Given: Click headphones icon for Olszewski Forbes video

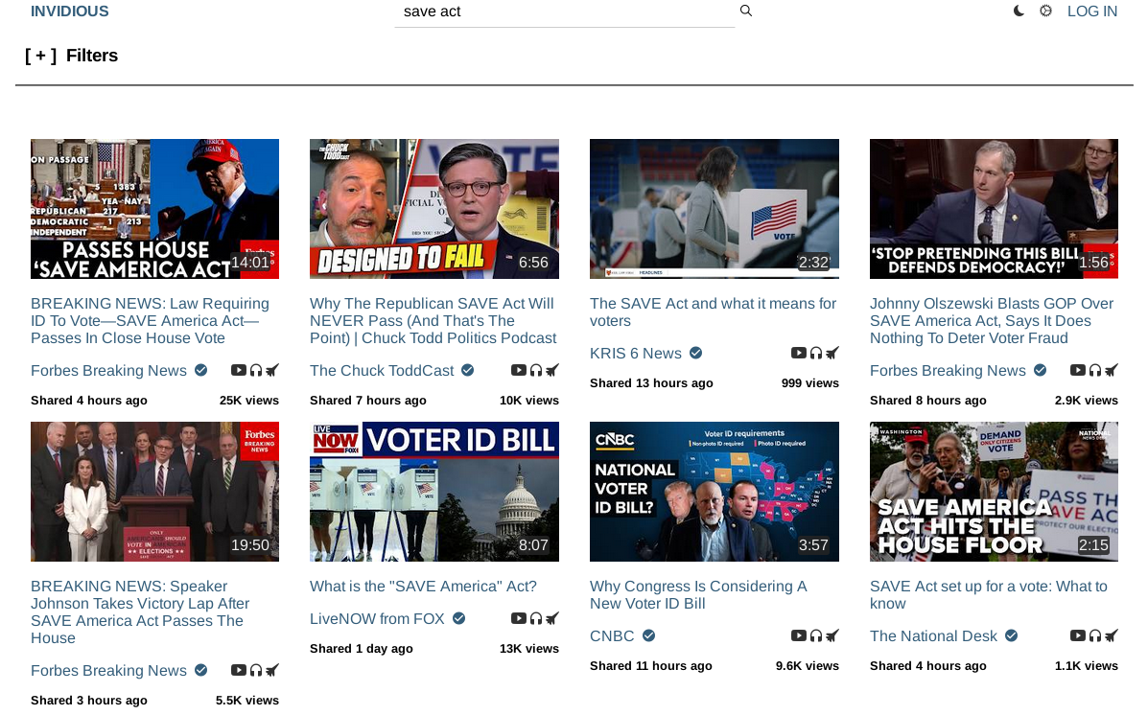Looking at the screenshot, I should coord(1095,371).
